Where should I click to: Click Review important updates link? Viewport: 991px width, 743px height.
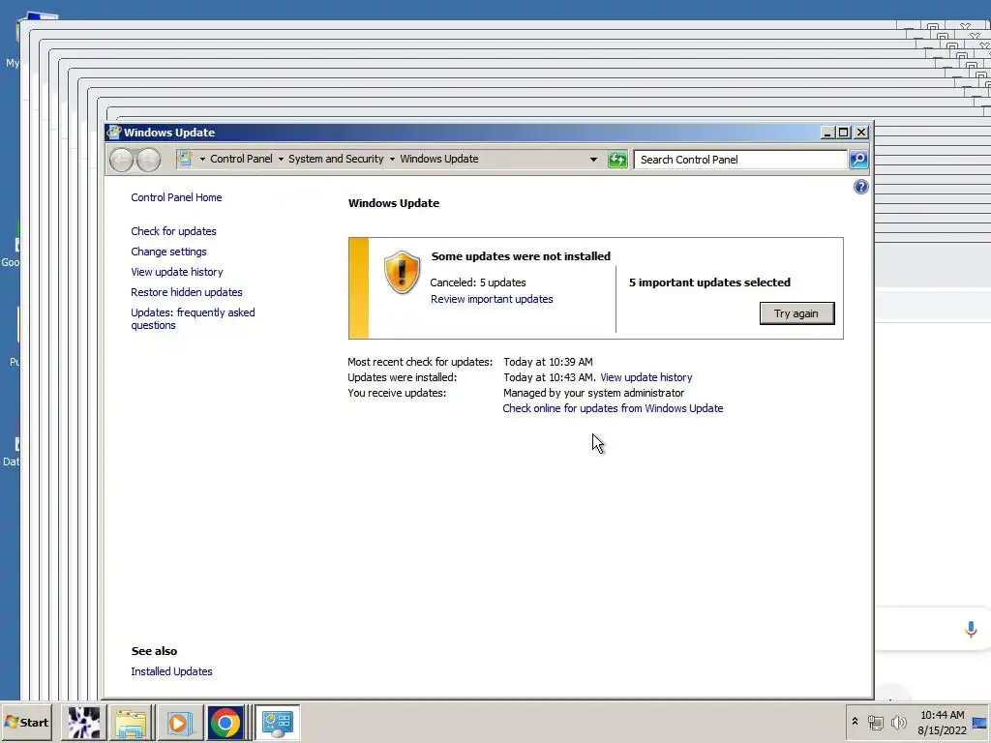click(492, 299)
